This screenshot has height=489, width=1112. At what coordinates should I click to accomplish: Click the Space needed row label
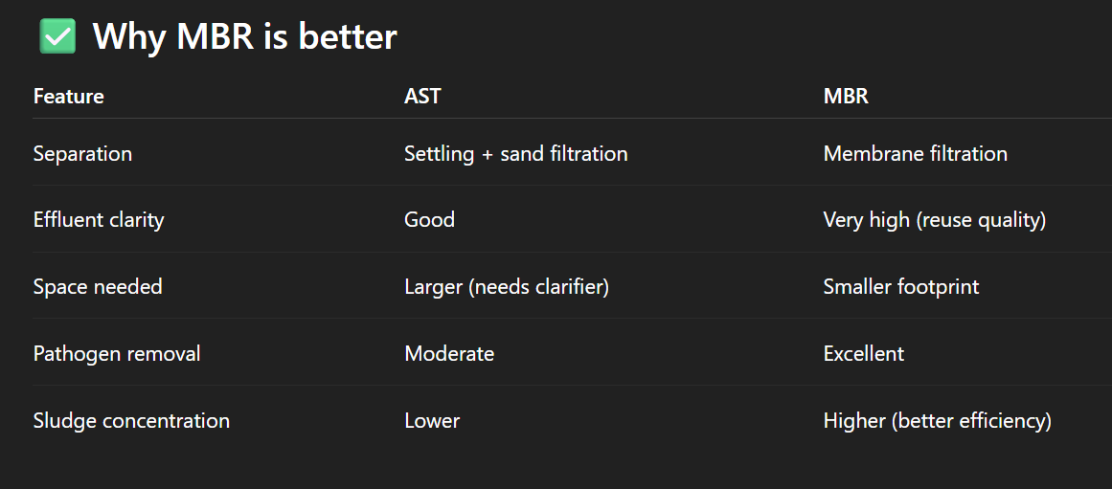[x=98, y=287]
